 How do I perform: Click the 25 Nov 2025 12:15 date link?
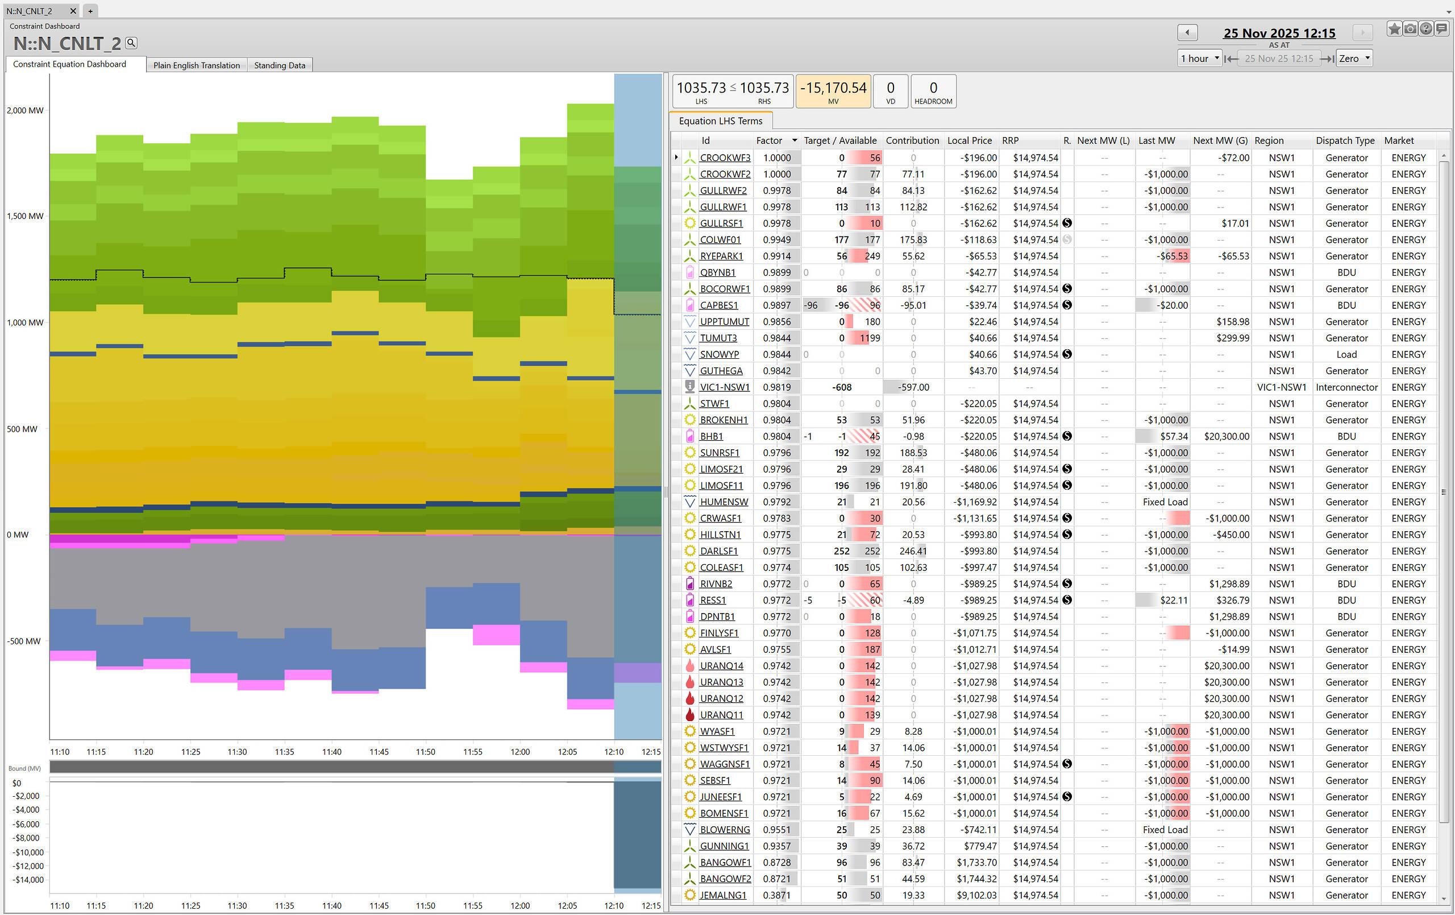[1279, 33]
